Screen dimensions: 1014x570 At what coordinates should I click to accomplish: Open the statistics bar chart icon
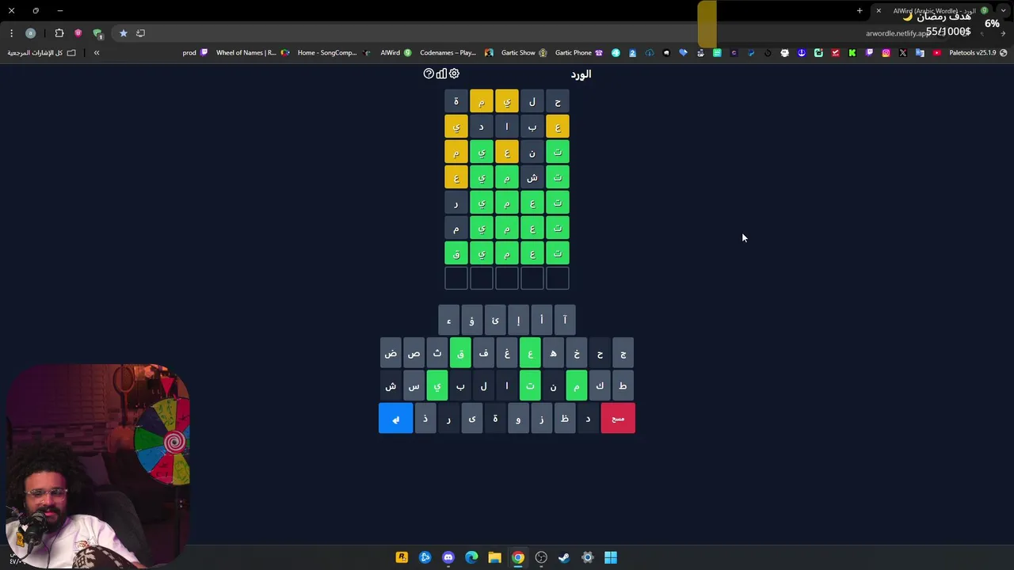click(441, 74)
